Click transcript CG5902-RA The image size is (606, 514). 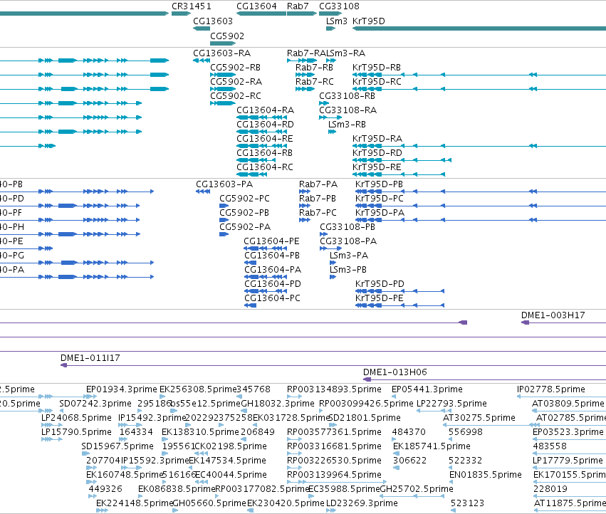pos(236,82)
